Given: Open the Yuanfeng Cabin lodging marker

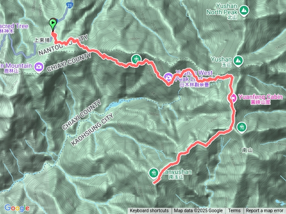Looking at the screenshot, I should pos(232,98).
